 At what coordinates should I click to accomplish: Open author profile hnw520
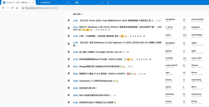click(169, 58)
